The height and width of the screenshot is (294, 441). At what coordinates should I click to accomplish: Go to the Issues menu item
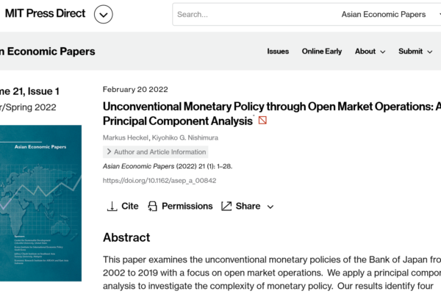(x=278, y=51)
